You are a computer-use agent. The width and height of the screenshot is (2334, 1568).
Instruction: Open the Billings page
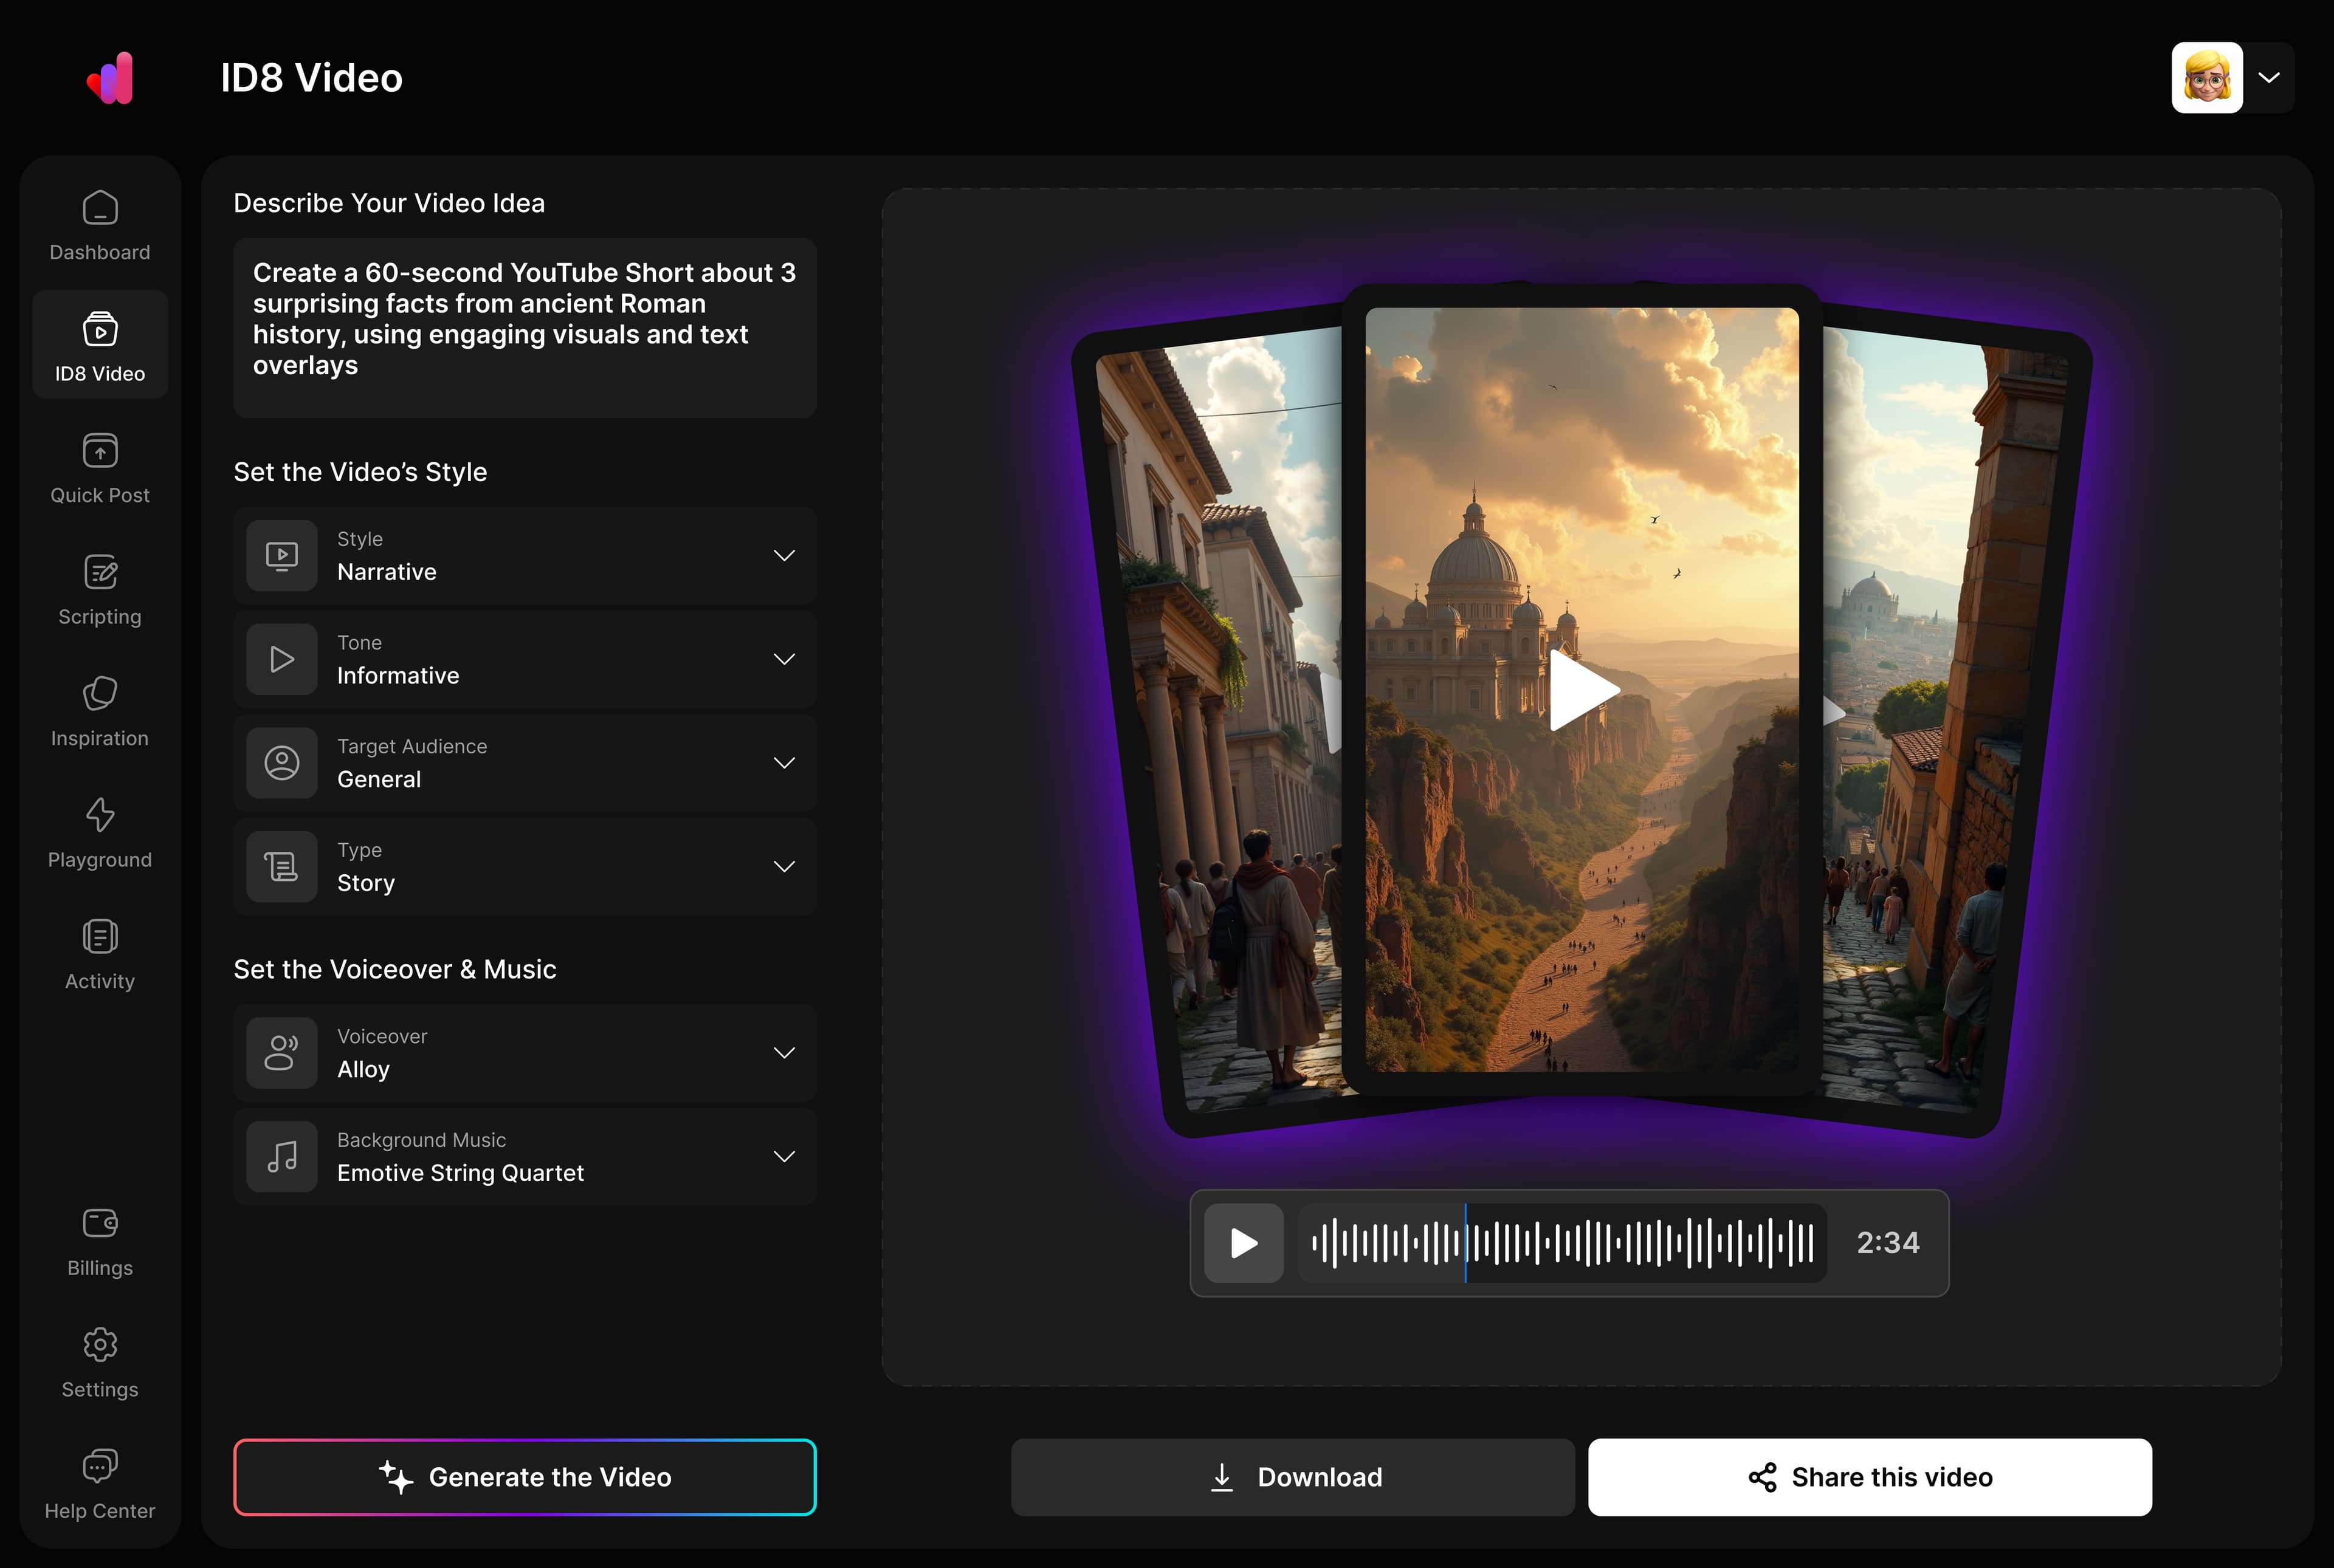pos(99,1240)
